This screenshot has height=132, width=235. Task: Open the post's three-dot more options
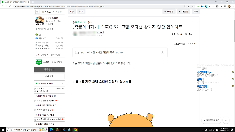195,34
